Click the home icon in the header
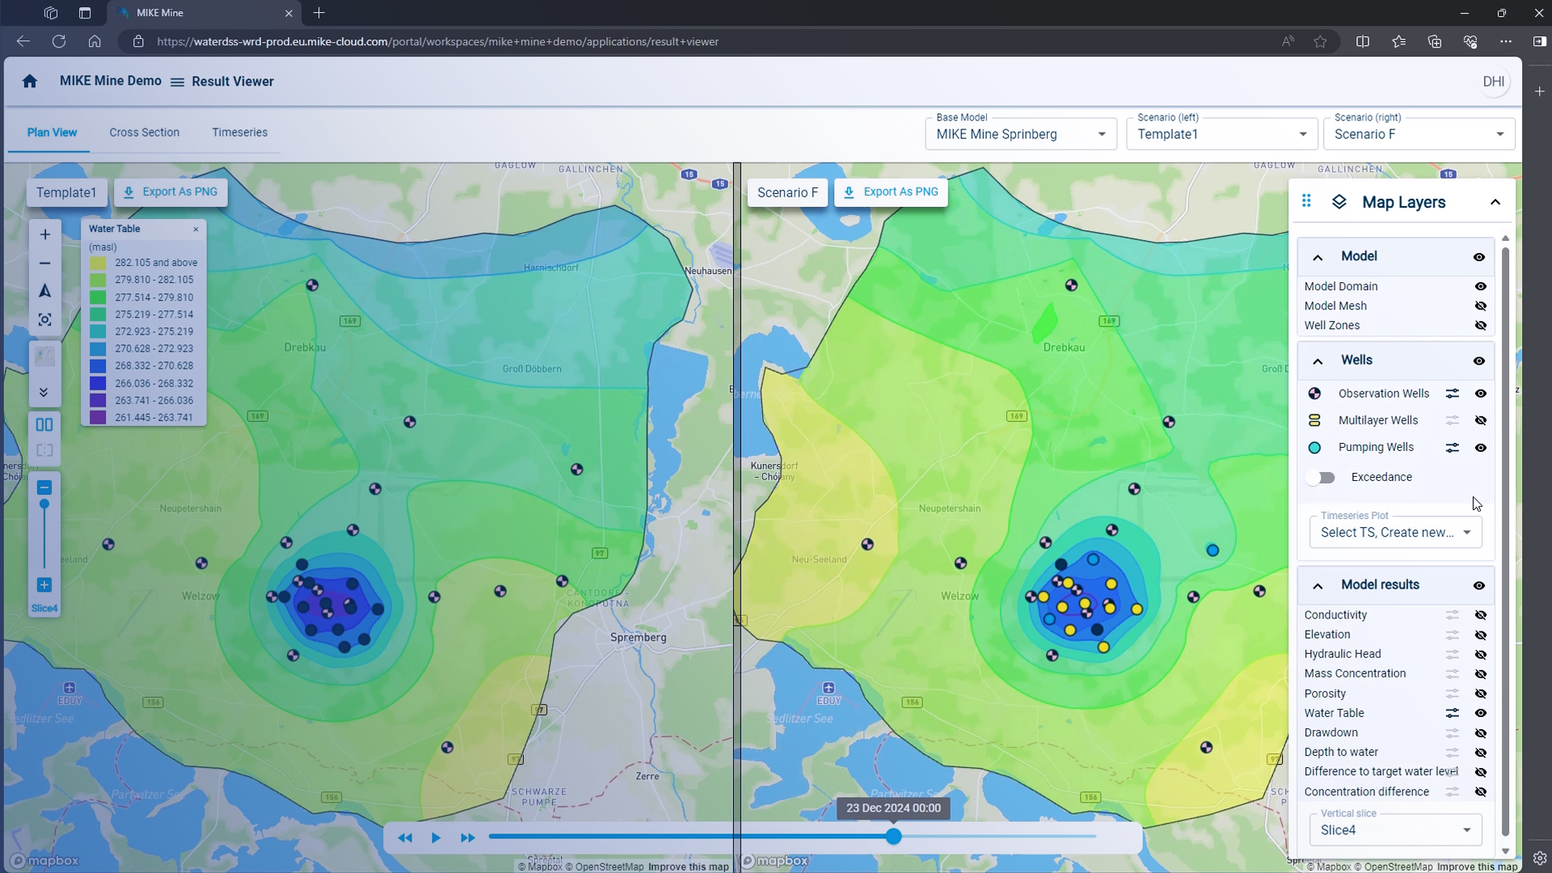This screenshot has width=1552, height=873. point(30,82)
